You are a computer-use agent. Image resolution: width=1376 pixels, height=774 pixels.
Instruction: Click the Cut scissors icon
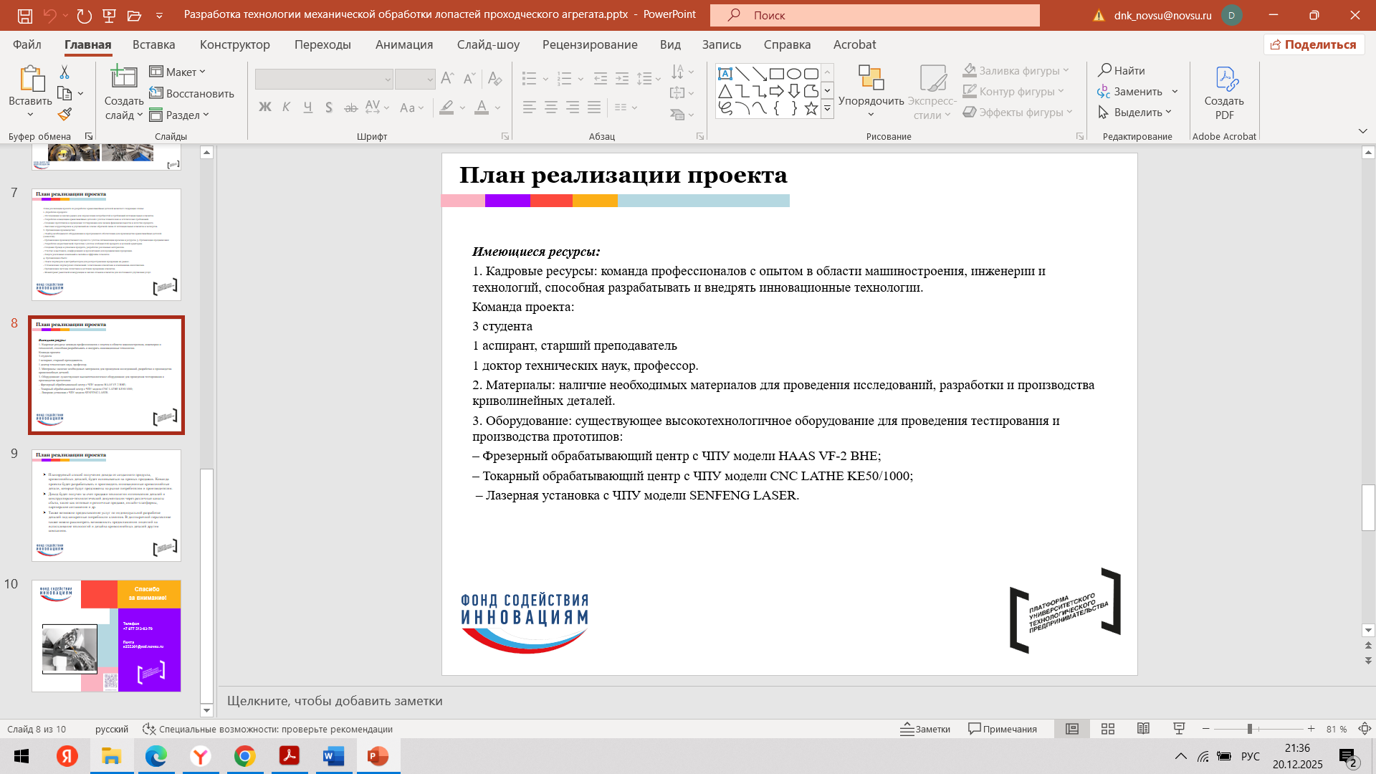pyautogui.click(x=64, y=72)
